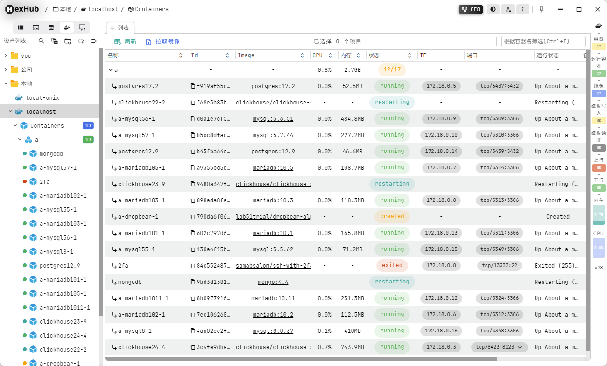Image resolution: width=607 pixels, height=366 pixels.
Task: Toggle the light/dark theme button
Action: pos(493,9)
